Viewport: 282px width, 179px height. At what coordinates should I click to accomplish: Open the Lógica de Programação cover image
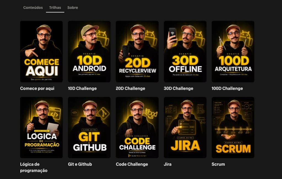(x=42, y=128)
